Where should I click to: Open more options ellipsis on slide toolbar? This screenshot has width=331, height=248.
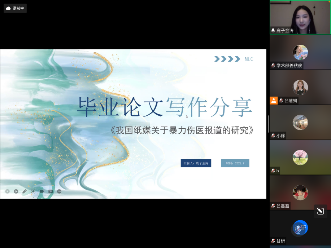pyautogui.click(x=59, y=191)
